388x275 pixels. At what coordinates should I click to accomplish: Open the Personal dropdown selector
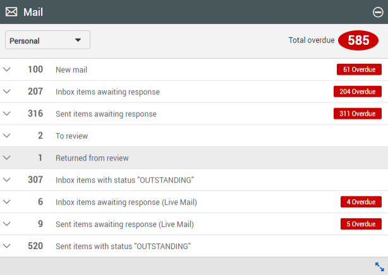pyautogui.click(x=47, y=40)
